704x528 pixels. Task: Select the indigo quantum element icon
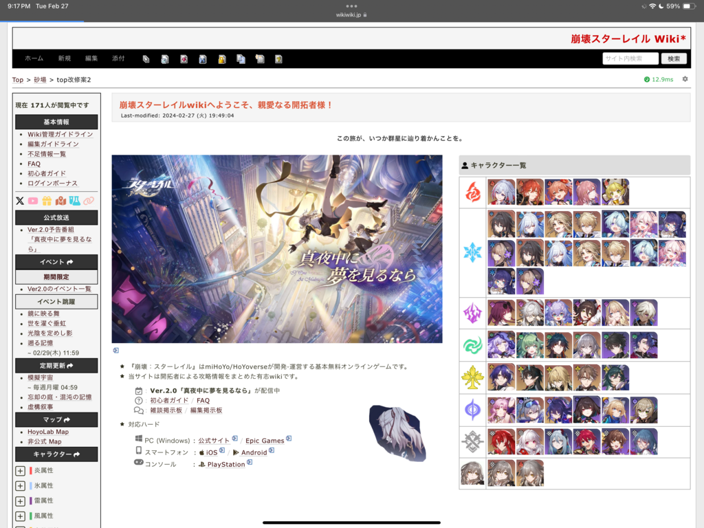click(472, 410)
